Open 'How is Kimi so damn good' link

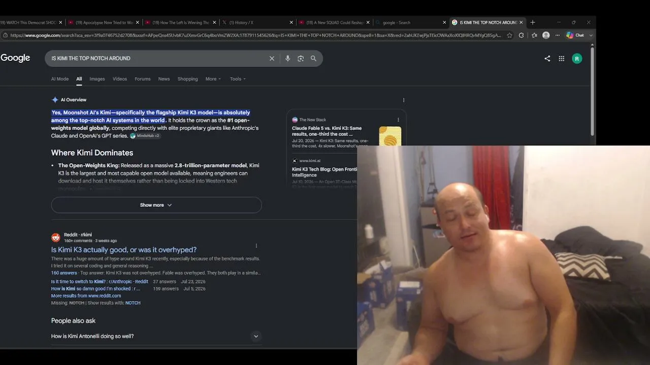[x=95, y=289]
